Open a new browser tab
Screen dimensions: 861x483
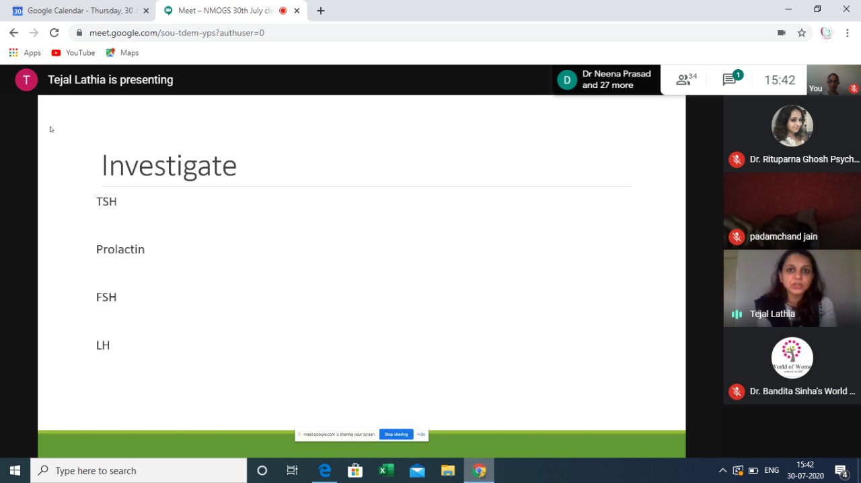(x=321, y=11)
